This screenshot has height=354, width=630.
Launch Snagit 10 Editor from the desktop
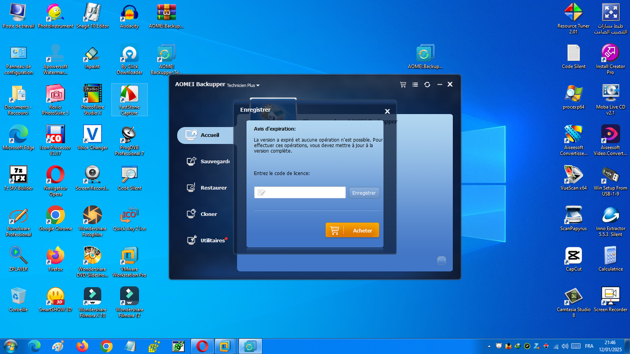(93, 16)
